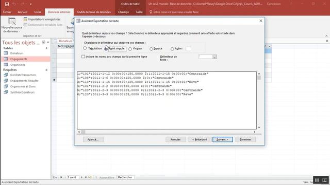Go to last record navigation arrow
Viewport: 330px width, 185px height.
click(86, 177)
